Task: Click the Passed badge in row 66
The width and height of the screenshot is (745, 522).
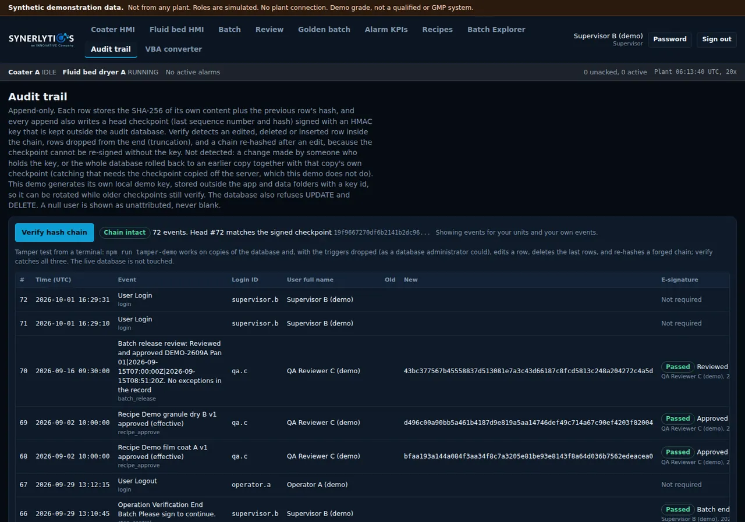Action: coord(677,509)
